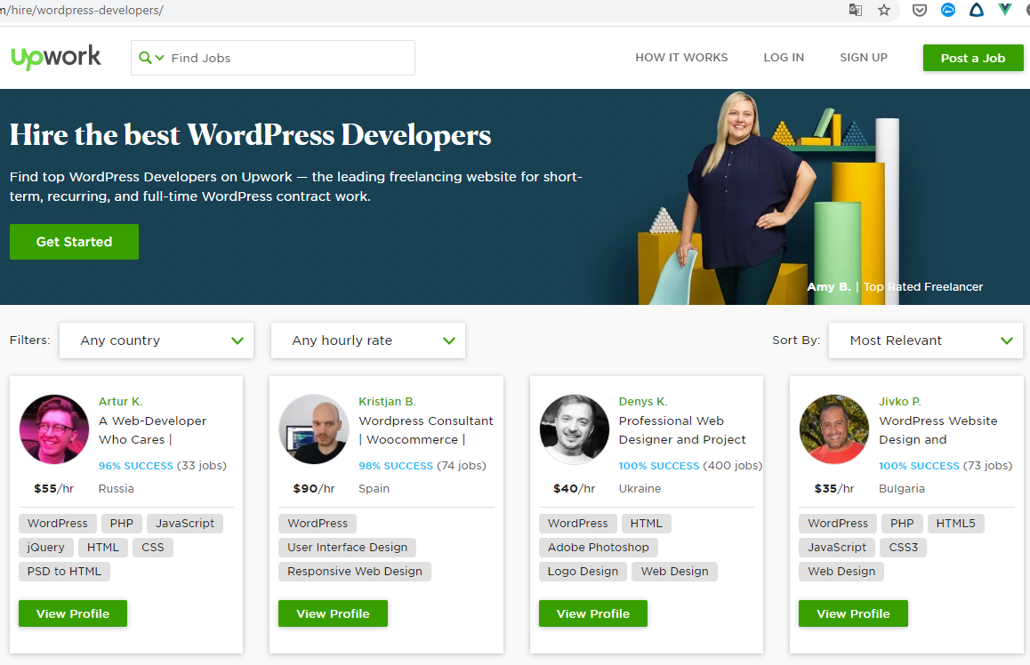Click the jQuery skill tag

pos(46,548)
